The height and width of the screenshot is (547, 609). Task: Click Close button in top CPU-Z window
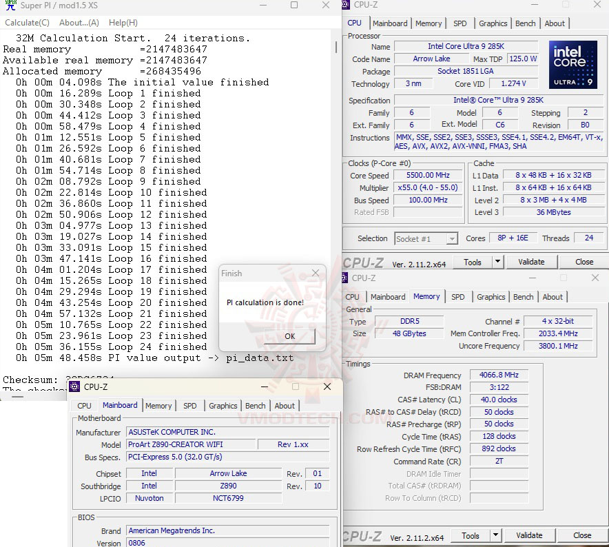pyautogui.click(x=584, y=262)
